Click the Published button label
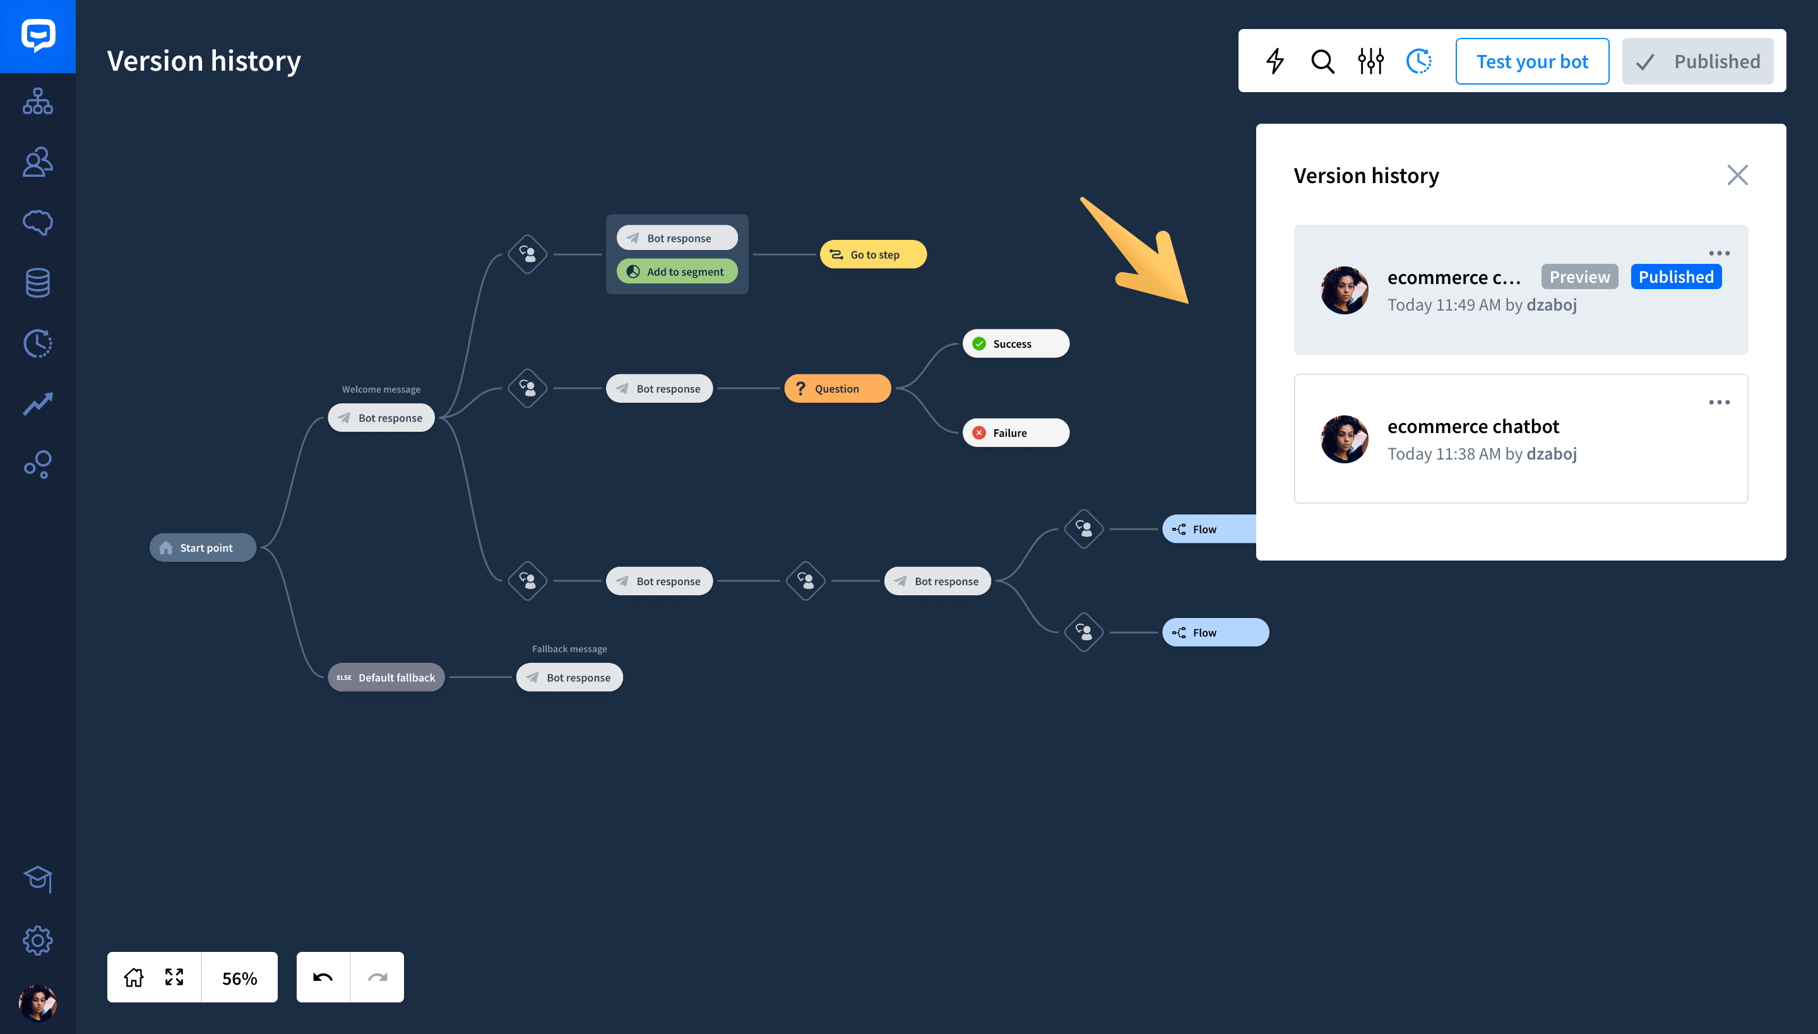This screenshot has width=1818, height=1034. 1717,60
